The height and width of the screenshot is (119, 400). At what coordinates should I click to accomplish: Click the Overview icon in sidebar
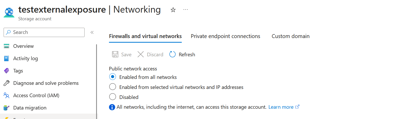6,46
